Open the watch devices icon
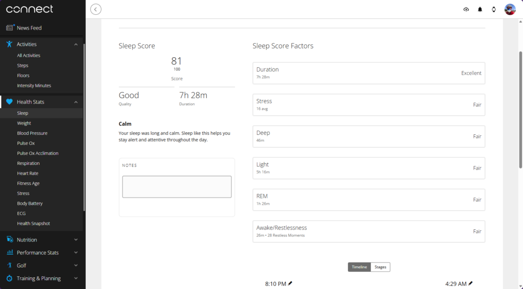 pyautogui.click(x=494, y=9)
